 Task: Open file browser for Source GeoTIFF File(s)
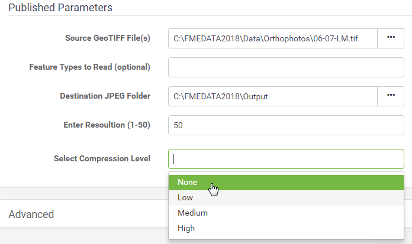tap(391, 38)
